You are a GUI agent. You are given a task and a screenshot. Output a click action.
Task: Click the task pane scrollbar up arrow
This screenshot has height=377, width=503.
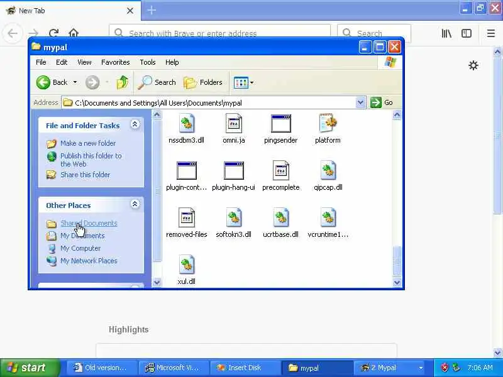point(157,115)
